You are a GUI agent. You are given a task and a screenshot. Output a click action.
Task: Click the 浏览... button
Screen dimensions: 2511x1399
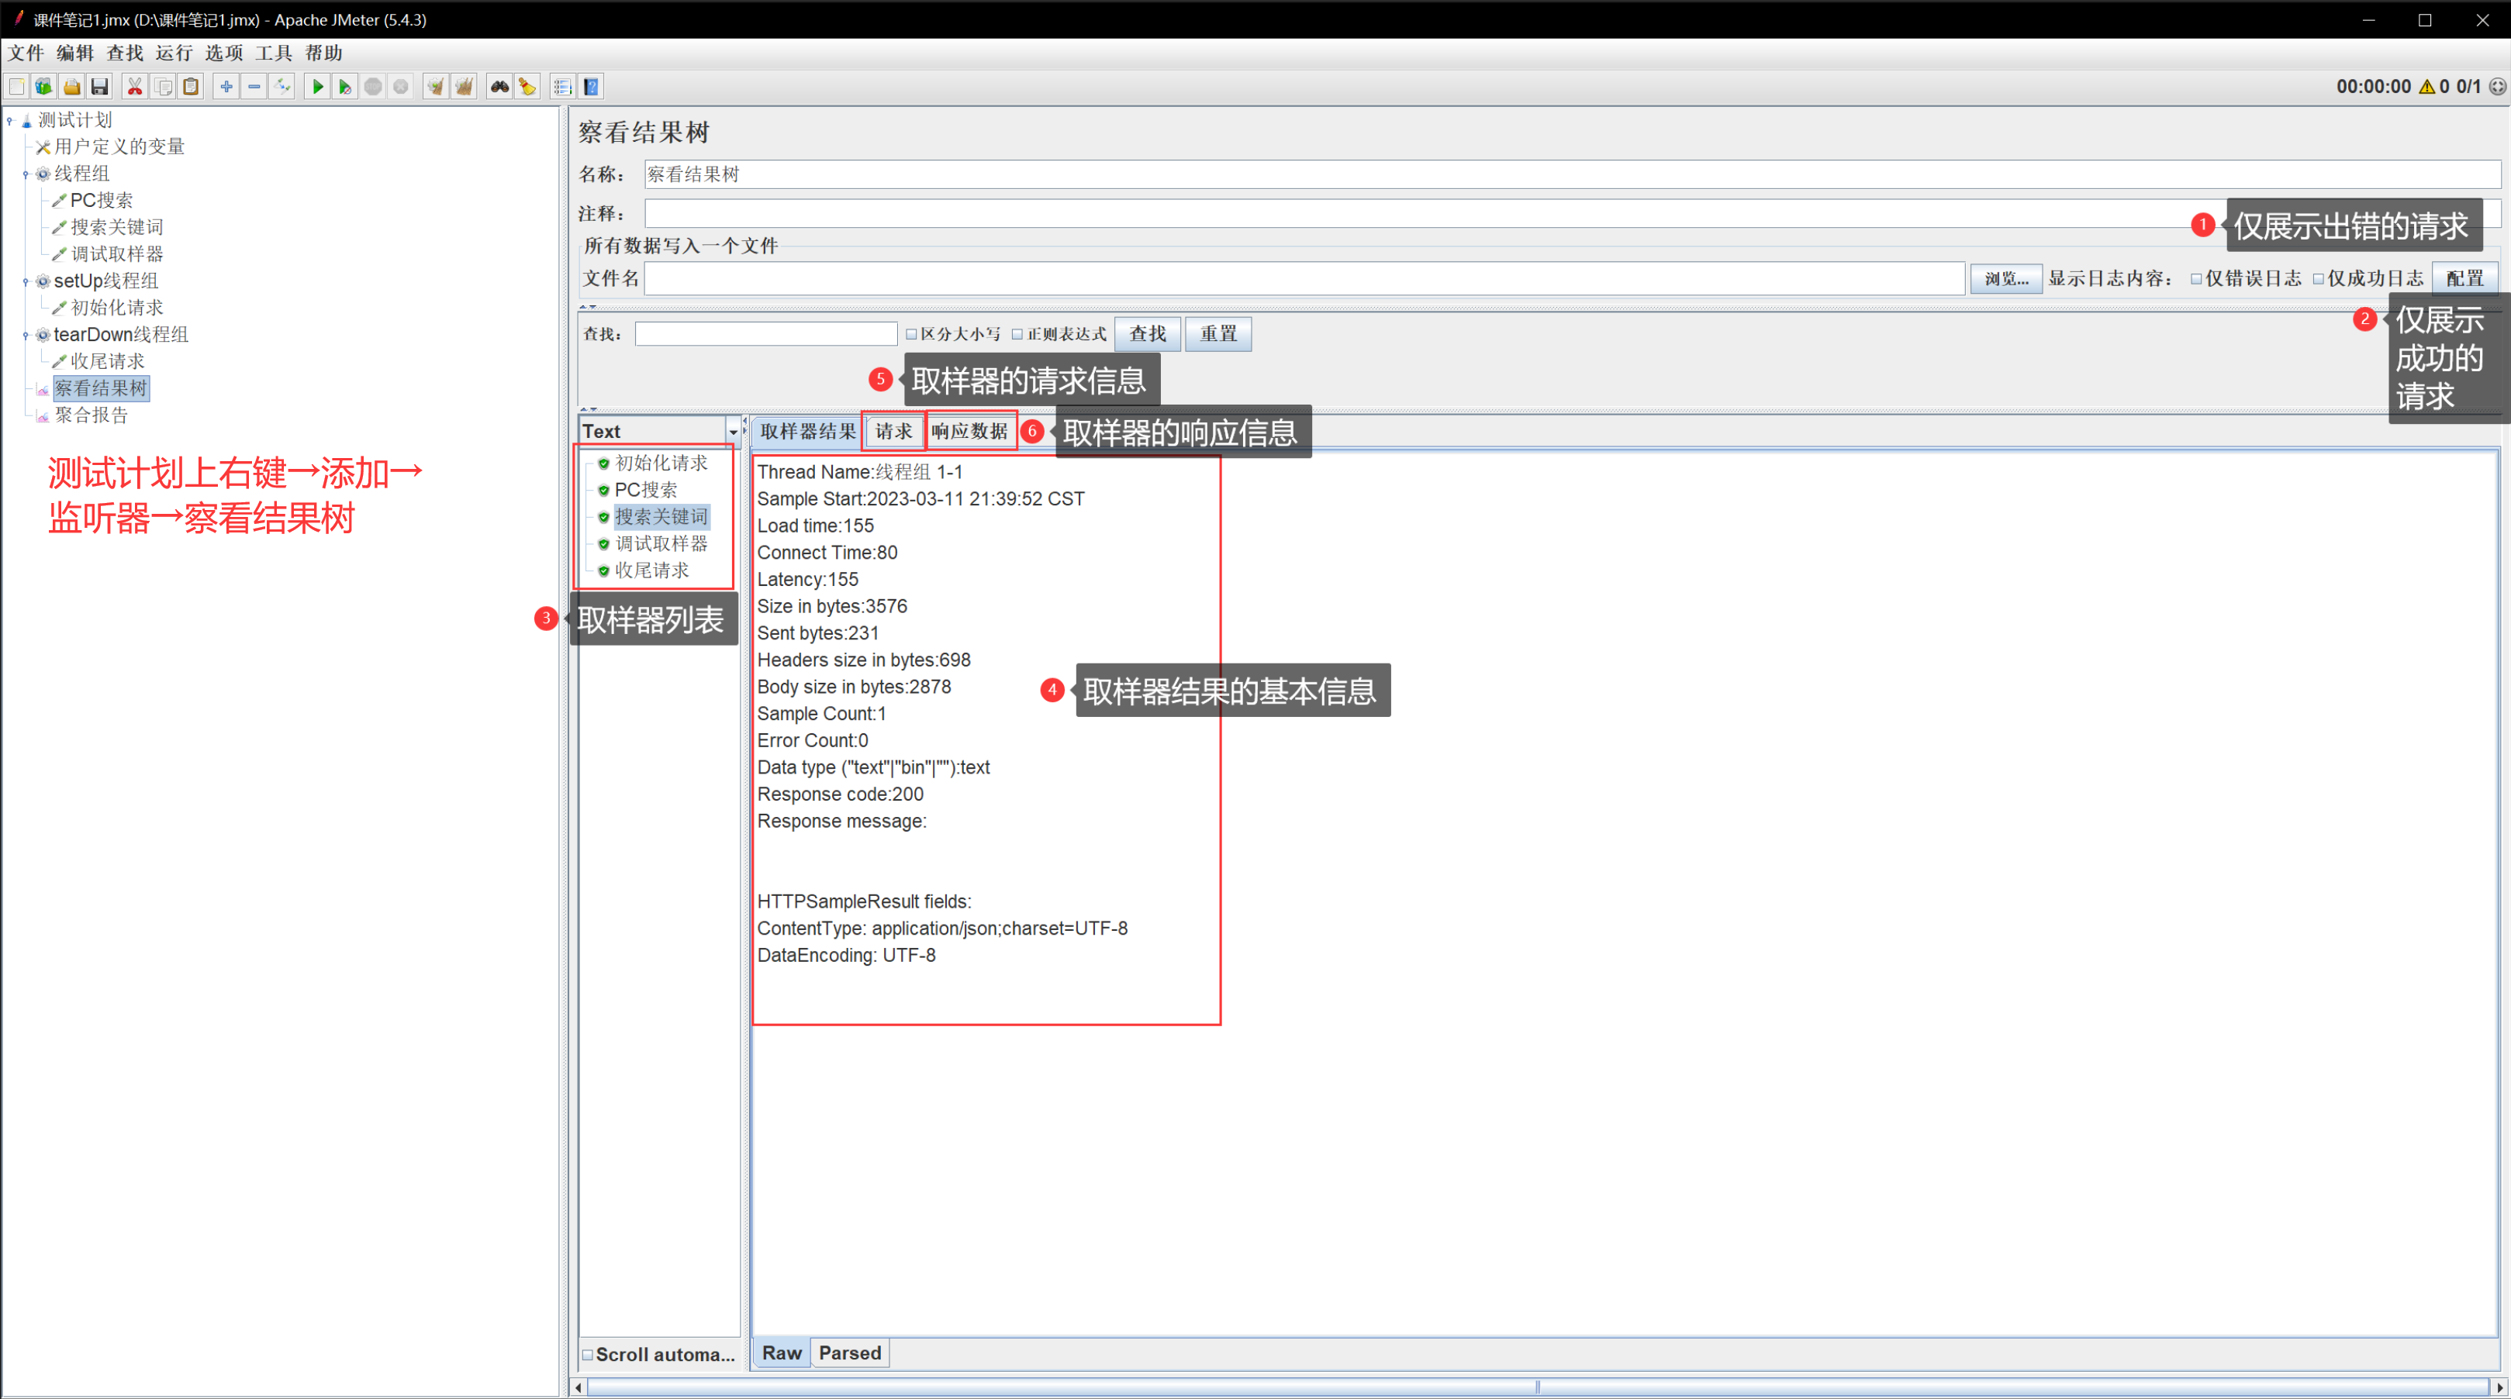(x=2005, y=278)
